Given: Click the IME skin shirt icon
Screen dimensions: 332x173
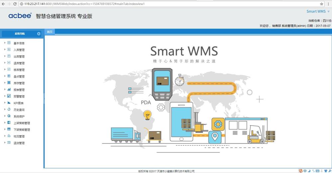Looking at the screenshot, I should tap(326, 171).
